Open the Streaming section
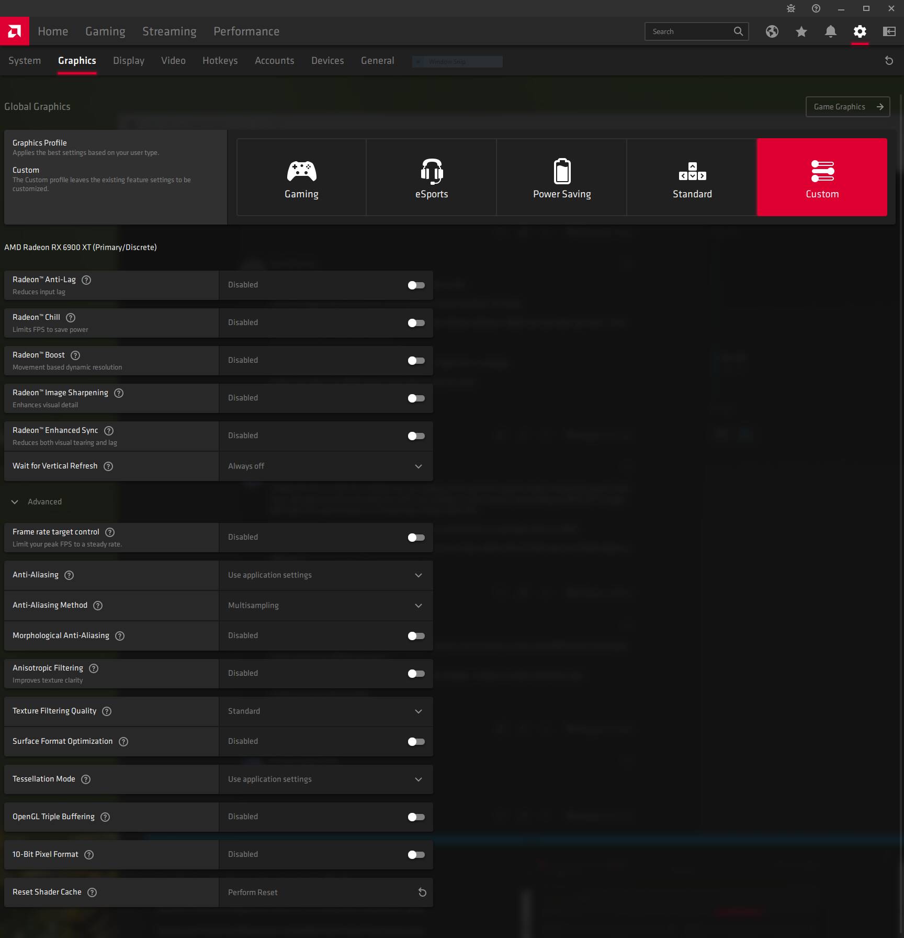904x938 pixels. (169, 31)
